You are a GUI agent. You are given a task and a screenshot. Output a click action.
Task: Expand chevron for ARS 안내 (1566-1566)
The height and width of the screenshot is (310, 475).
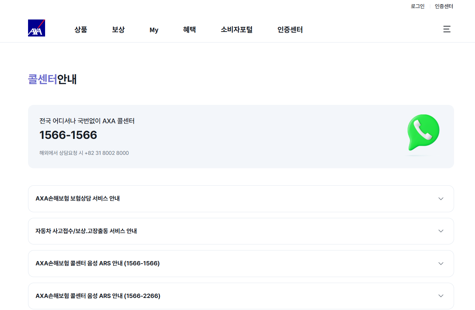441,264
